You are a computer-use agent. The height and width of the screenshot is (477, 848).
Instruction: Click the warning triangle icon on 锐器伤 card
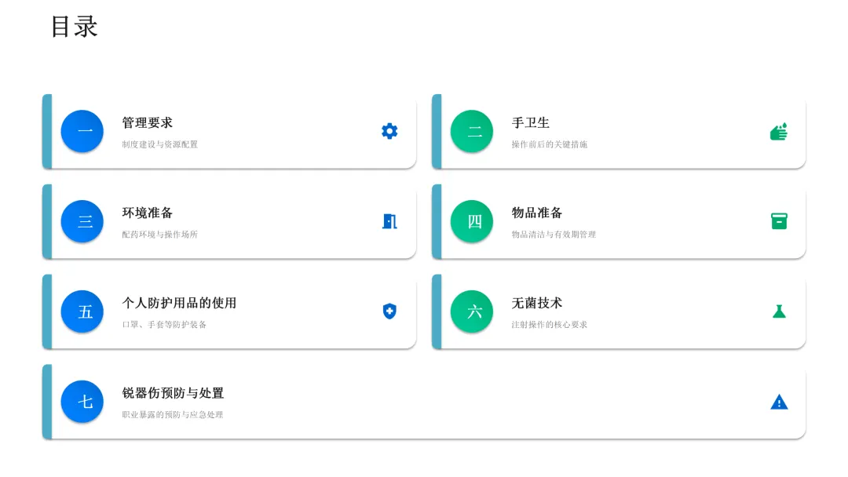[779, 402]
